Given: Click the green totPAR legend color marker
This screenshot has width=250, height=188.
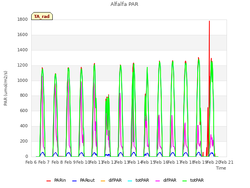Looking at the screenshot, I should point(185,181).
